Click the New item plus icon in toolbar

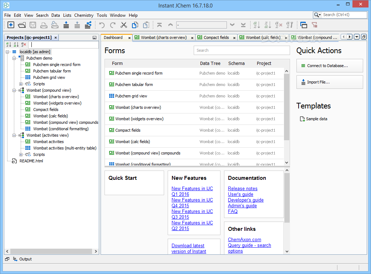(11, 25)
